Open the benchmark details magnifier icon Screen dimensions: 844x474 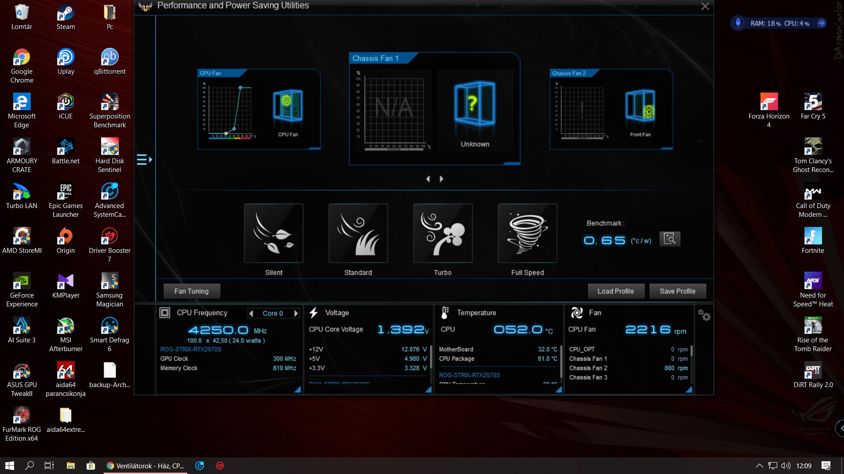coord(669,239)
